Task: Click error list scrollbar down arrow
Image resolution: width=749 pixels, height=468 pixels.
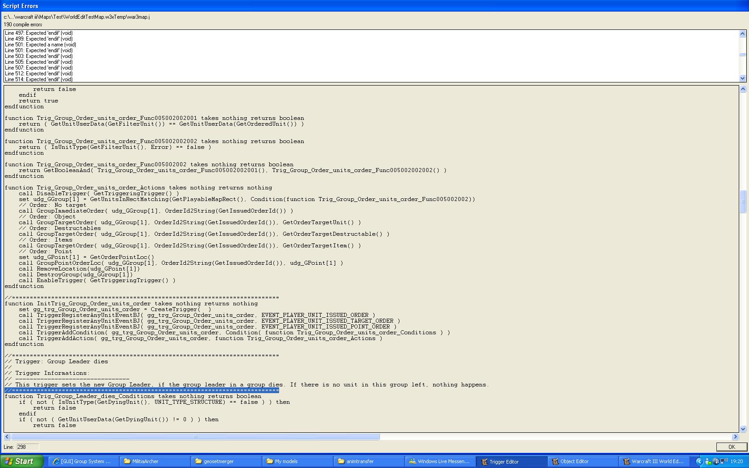Action: (742, 78)
